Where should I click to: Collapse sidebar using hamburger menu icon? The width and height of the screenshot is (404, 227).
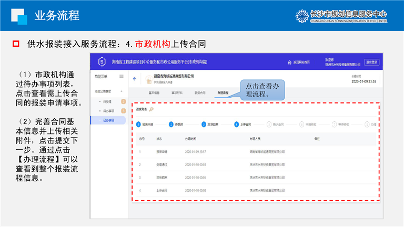tap(122, 77)
